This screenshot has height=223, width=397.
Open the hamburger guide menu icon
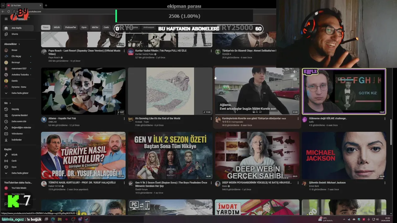click(6, 19)
